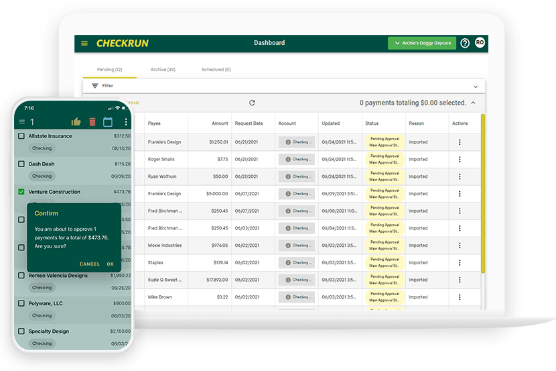Open actions menu for Roger Smalls row
Image resolution: width=556 pixels, height=371 pixels.
tap(460, 160)
